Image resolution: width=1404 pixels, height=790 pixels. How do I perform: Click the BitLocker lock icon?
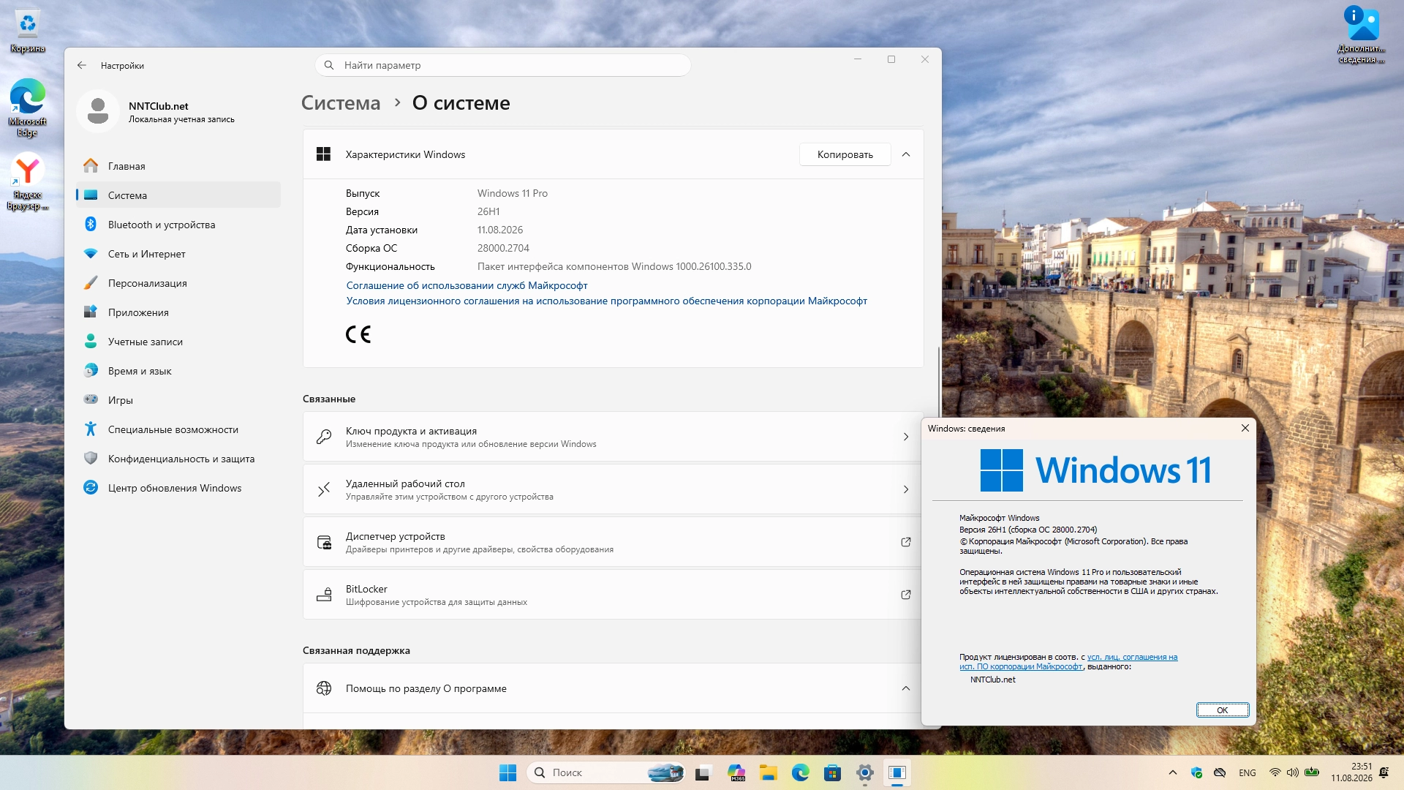tap(324, 595)
